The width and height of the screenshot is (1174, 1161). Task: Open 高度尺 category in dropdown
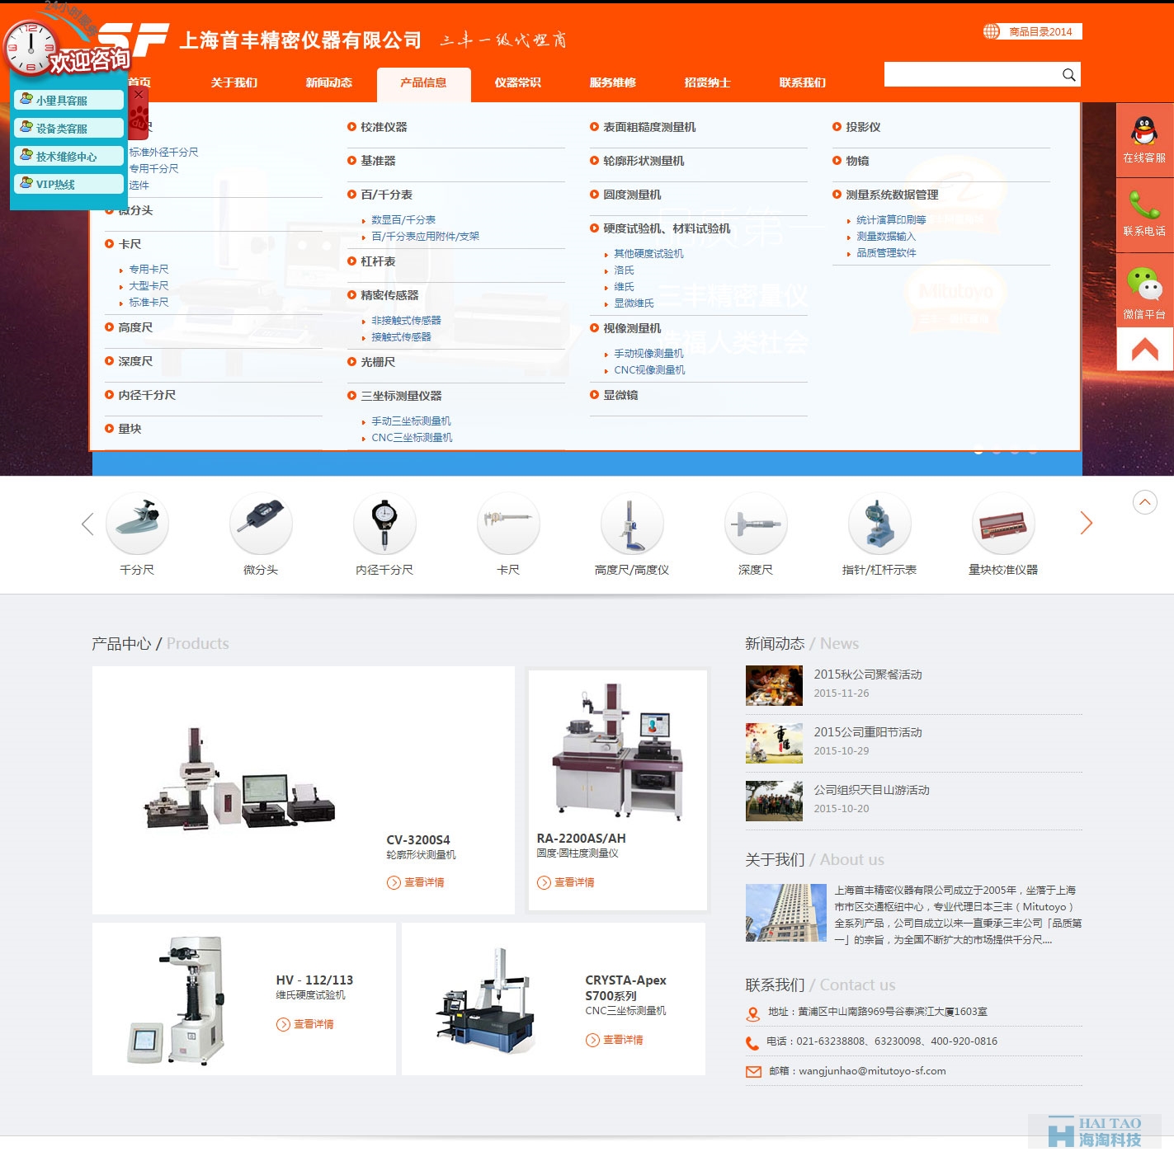pos(135,327)
